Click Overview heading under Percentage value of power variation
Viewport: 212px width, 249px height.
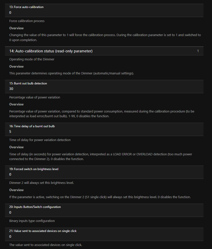pyautogui.click(x=17, y=104)
